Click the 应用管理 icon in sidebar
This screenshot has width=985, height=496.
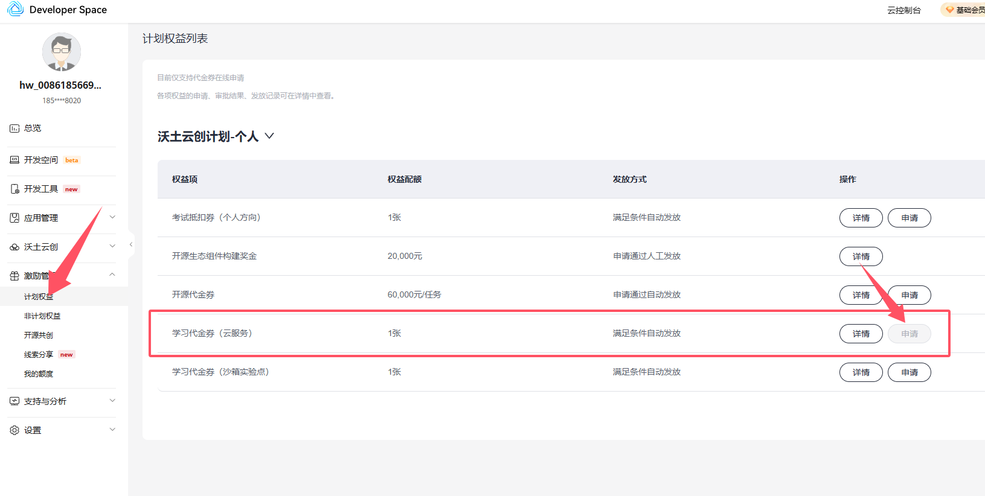tap(14, 218)
